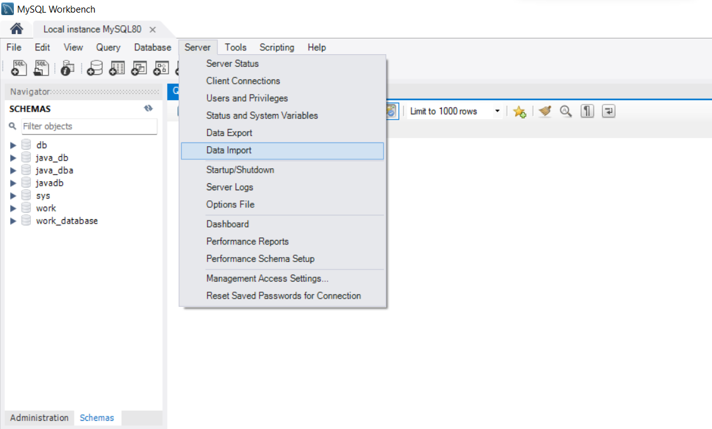This screenshot has height=429, width=712.
Task: Click the Filter objects search field
Action: pyautogui.click(x=90, y=127)
